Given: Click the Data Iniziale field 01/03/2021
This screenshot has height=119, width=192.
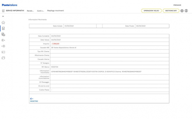Looking at the screenshot, I should click(x=79, y=26).
